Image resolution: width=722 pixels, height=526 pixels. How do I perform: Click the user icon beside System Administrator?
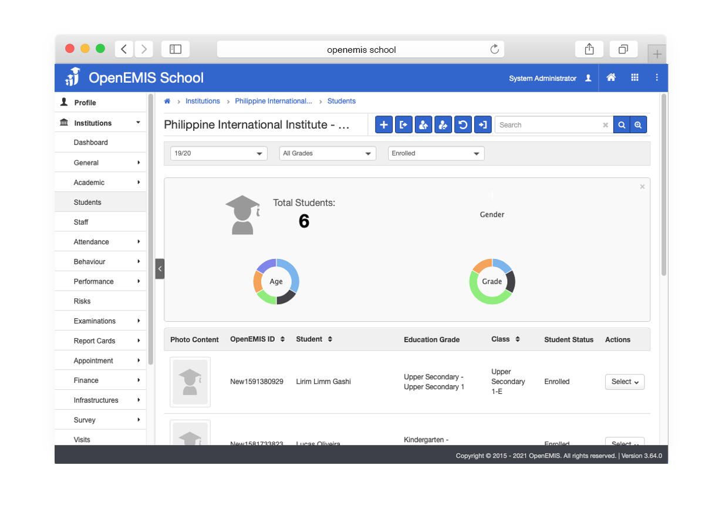pos(588,78)
